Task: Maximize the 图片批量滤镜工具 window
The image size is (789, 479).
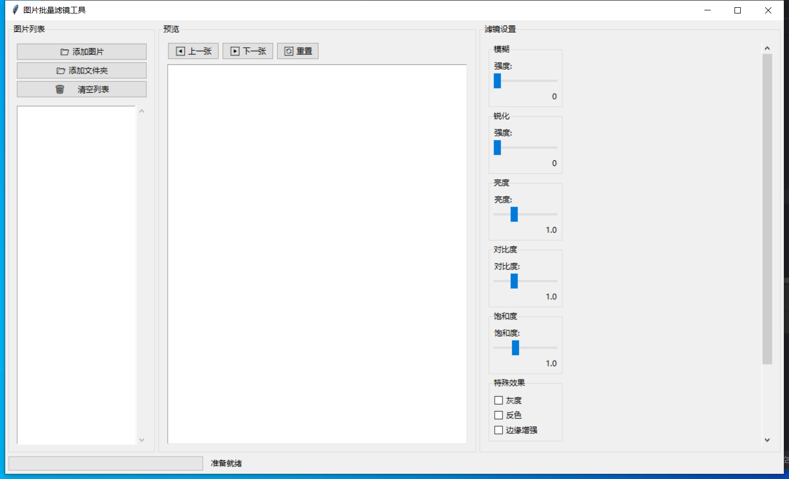Action: [738, 10]
